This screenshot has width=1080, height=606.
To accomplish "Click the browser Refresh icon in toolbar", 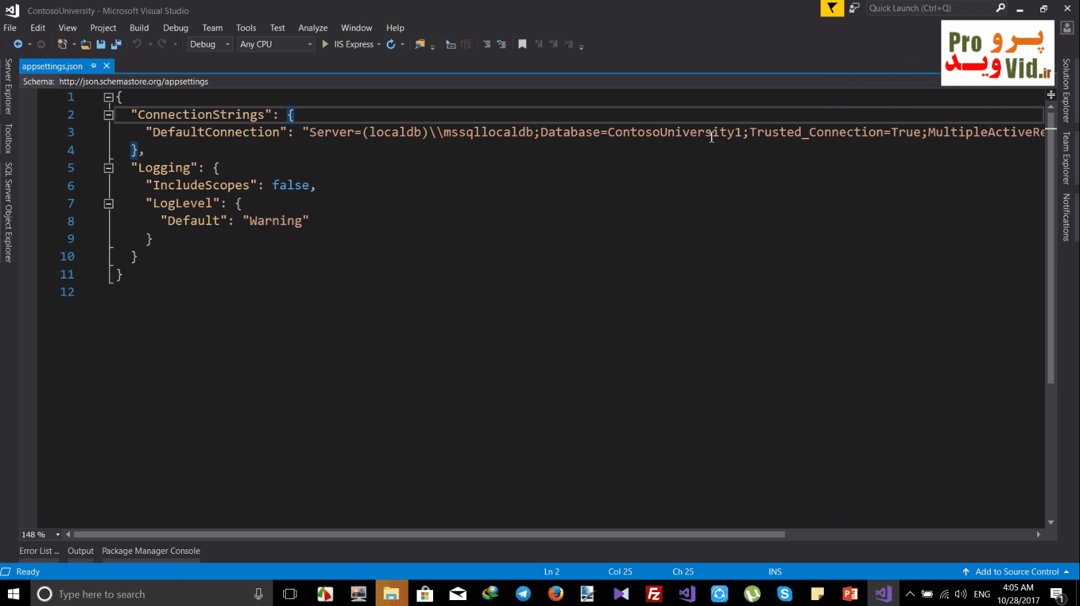I will coord(391,44).
